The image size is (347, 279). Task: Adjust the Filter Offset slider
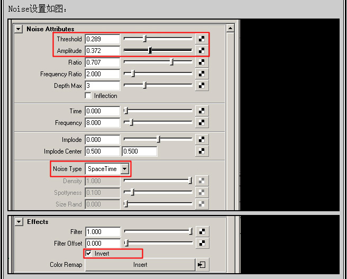126,243
